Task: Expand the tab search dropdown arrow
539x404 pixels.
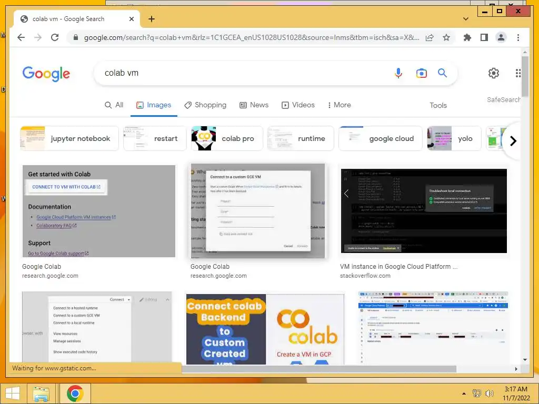Action: pyautogui.click(x=466, y=19)
